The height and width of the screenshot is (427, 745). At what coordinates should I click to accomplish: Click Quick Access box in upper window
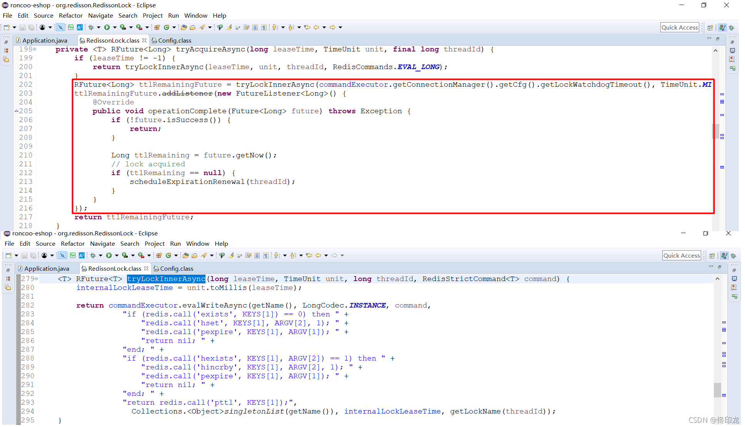[680, 27]
